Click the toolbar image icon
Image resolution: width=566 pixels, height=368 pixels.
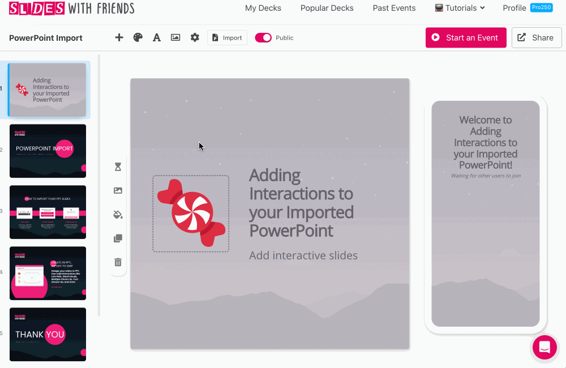(175, 37)
